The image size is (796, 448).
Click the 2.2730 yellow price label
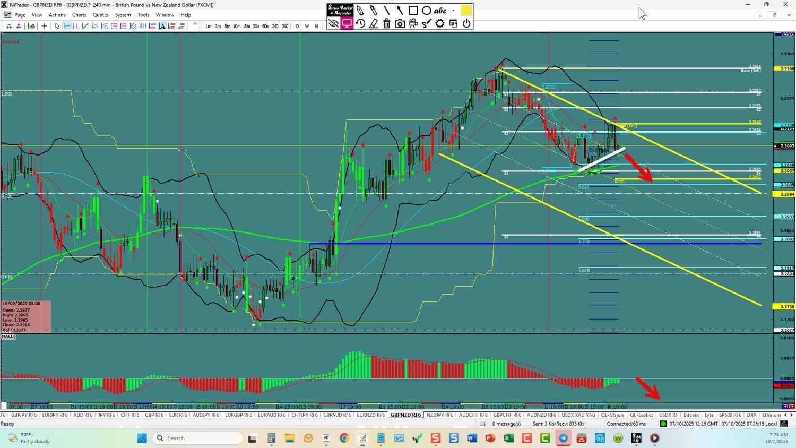pyautogui.click(x=784, y=307)
